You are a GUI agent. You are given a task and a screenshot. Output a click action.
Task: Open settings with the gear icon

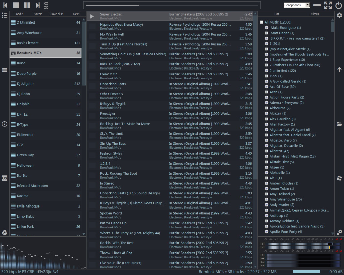pos(339,15)
